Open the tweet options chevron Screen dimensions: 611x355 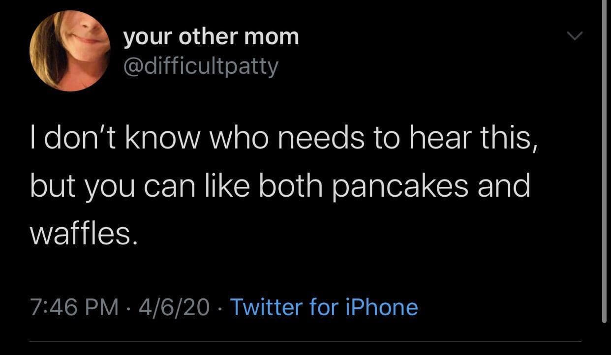[x=574, y=36]
